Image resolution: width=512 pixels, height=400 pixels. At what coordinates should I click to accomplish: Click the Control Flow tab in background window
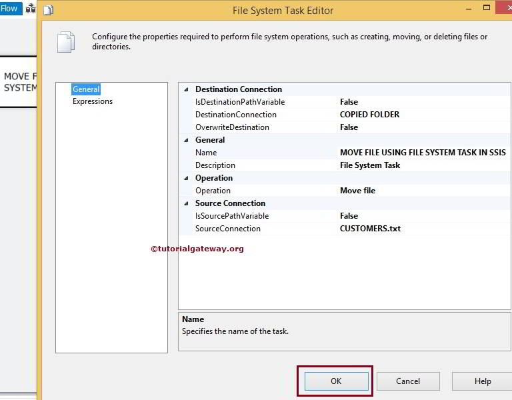11,8
